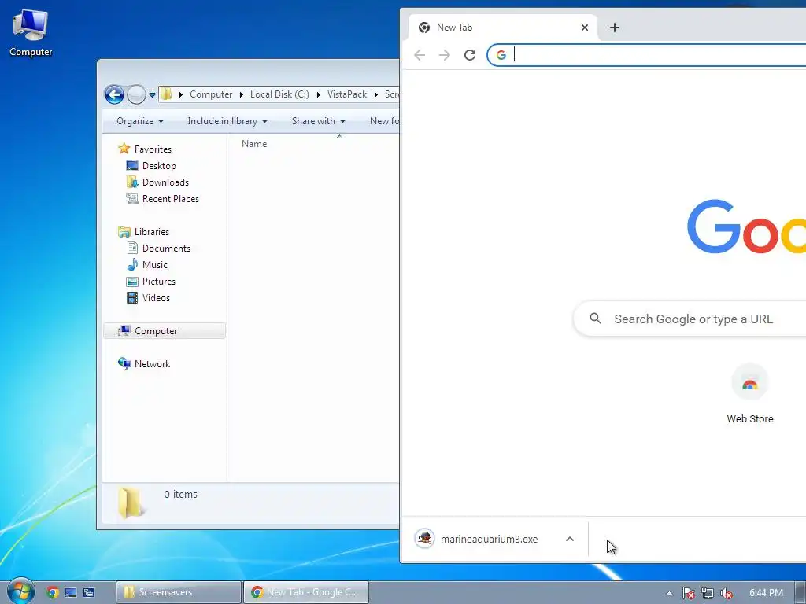Open Desktop in Favorites

pos(159,166)
